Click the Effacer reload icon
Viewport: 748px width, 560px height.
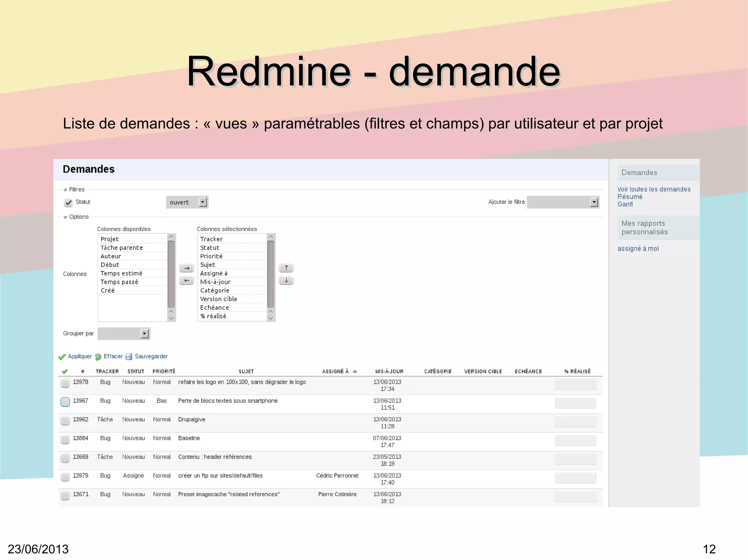click(98, 357)
